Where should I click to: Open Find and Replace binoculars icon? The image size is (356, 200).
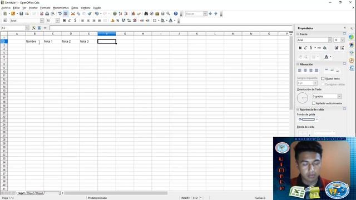click(x=146, y=13)
